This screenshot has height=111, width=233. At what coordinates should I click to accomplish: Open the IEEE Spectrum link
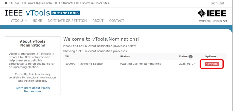click(x=85, y=3)
